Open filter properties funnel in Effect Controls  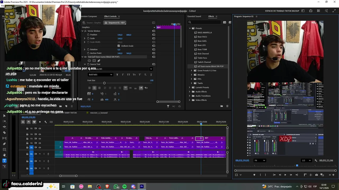168,106
